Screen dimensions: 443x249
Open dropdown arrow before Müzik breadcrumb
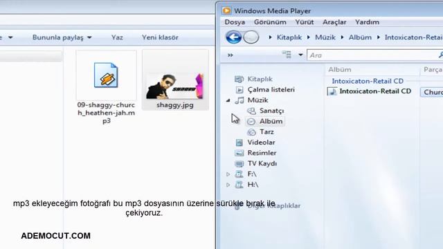click(x=309, y=37)
